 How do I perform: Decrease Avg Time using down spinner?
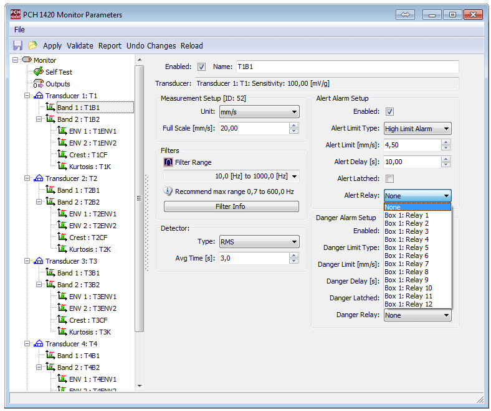(x=293, y=261)
